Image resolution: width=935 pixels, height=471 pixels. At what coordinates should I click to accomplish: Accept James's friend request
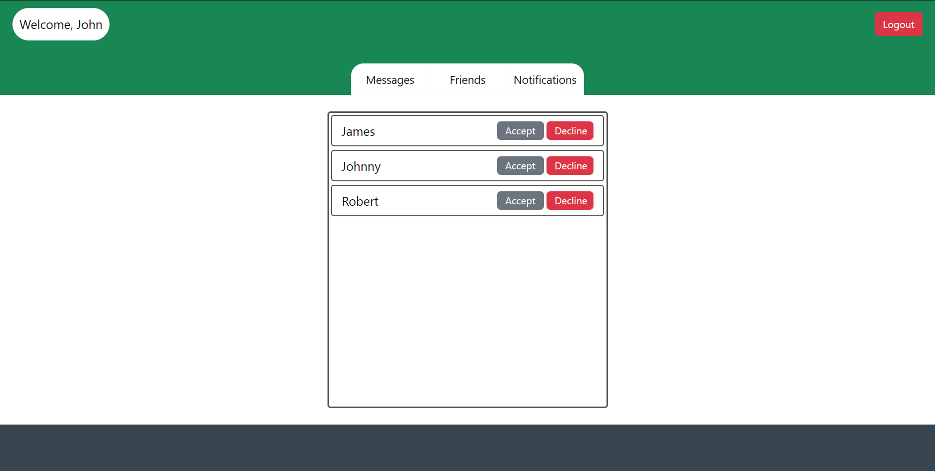tap(520, 130)
